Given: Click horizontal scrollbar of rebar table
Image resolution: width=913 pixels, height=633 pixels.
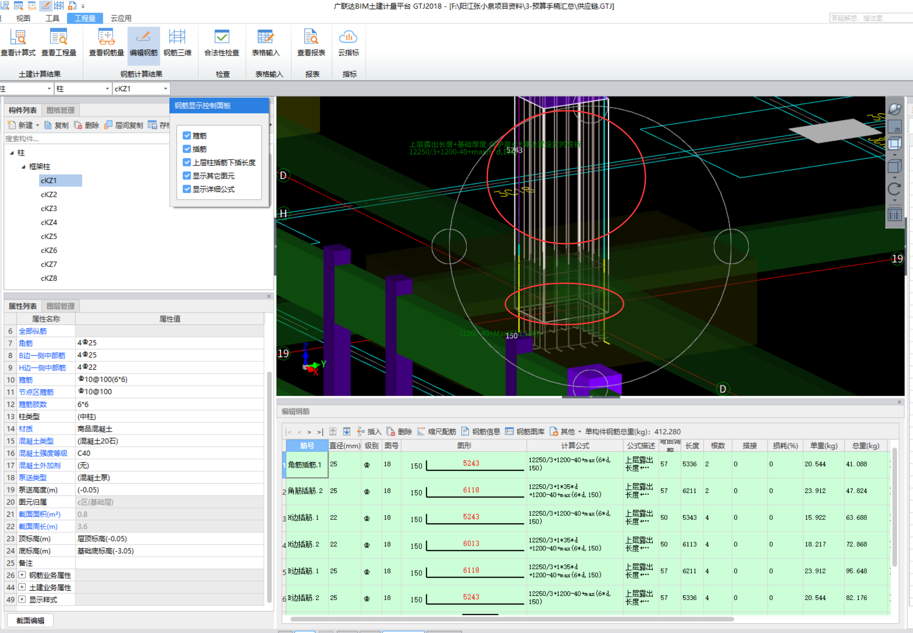Looking at the screenshot, I should [512, 619].
